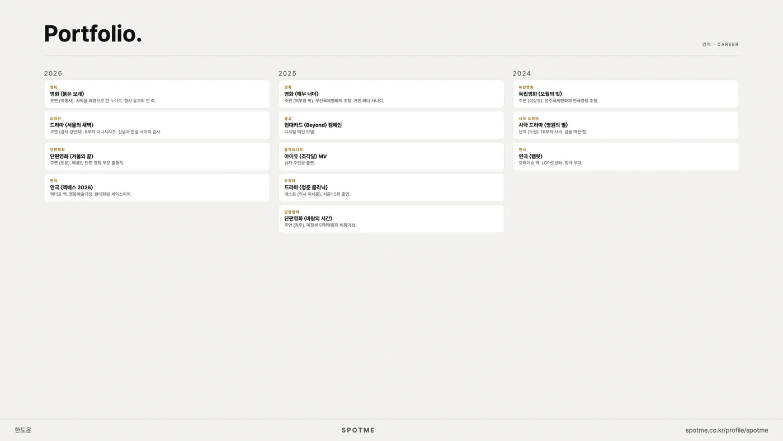Open the 영화 〈붉은 모래〉 title
The height and width of the screenshot is (441, 783).
coord(67,94)
